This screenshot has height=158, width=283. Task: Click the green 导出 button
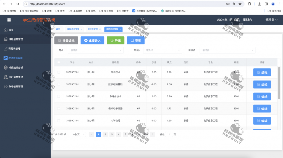pos(116,40)
